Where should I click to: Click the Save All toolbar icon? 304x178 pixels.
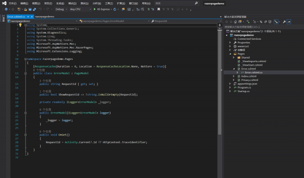pos(34,9)
